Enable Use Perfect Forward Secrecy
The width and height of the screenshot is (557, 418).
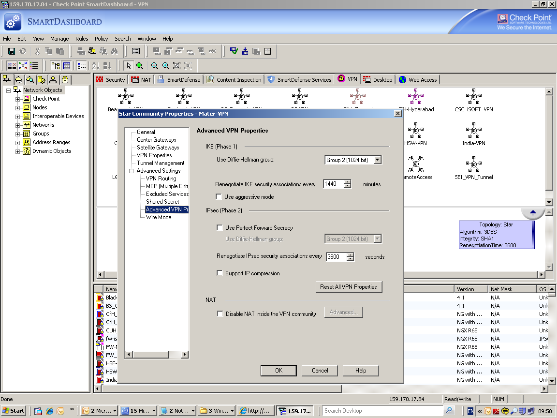tap(220, 228)
